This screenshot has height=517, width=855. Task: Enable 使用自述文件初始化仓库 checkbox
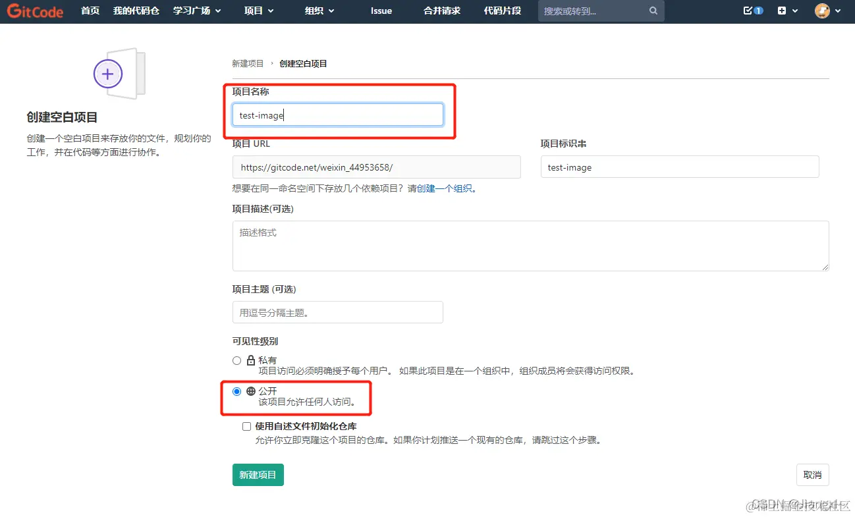[x=246, y=426]
